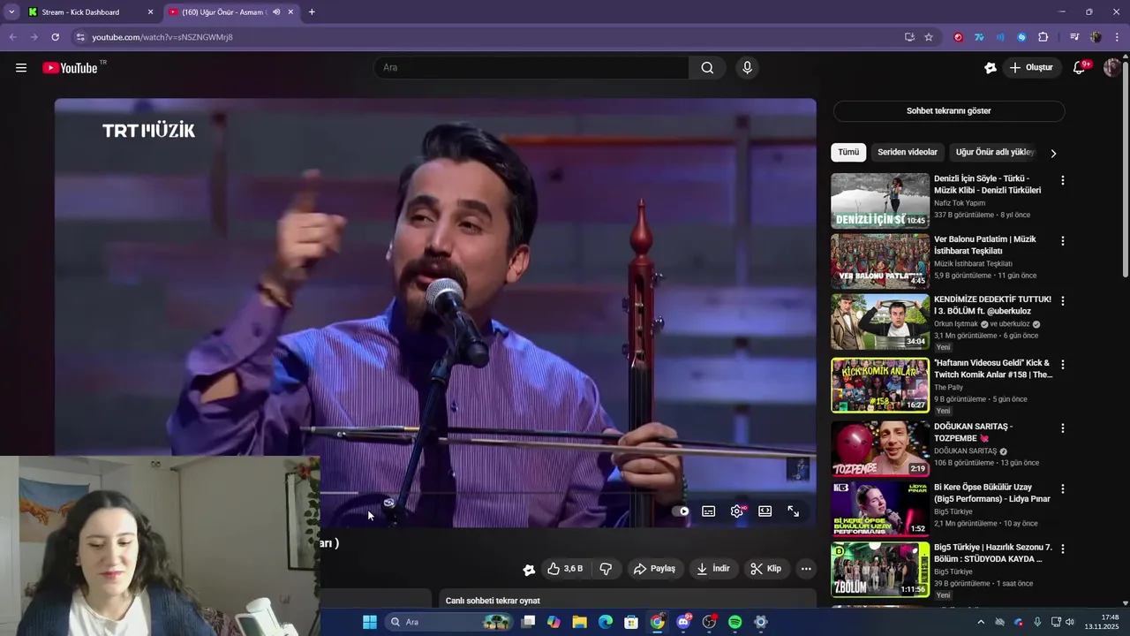
Task: Open options for Denizli İçin Söyle video
Action: coord(1063,180)
